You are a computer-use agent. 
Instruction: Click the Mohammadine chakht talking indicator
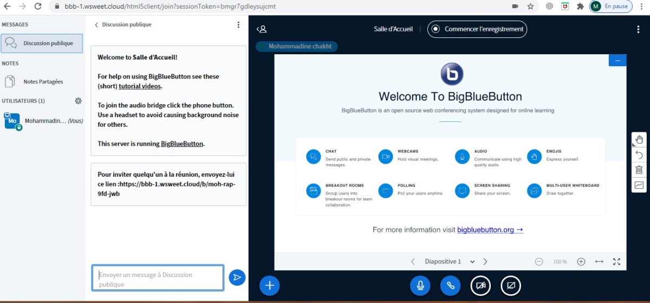[297, 47]
